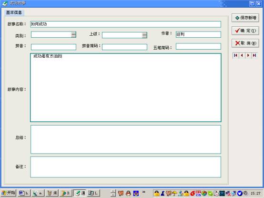The image size is (264, 198).
Task: Open the 类别 ellipsis picker
Action: [x=73, y=34]
